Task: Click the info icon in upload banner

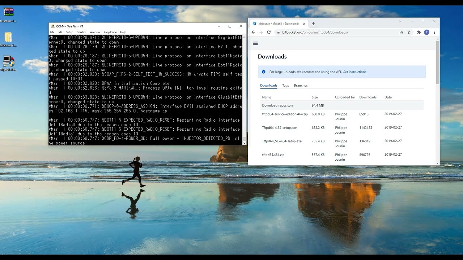Action: (x=263, y=72)
